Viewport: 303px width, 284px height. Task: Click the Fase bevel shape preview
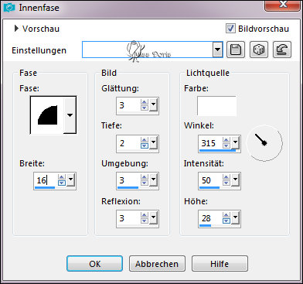point(47,115)
